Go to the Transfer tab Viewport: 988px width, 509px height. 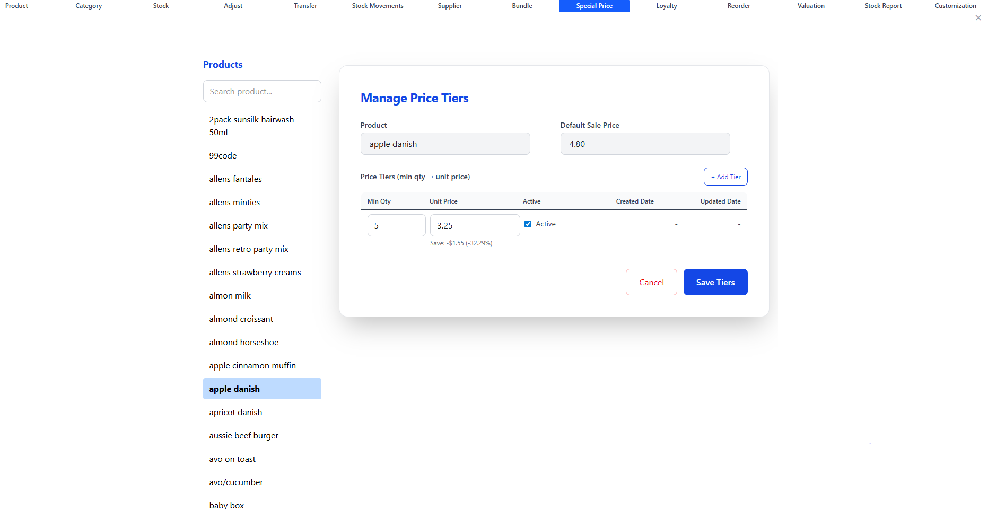pyautogui.click(x=305, y=6)
